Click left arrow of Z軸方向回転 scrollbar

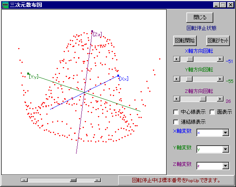coord(177,99)
